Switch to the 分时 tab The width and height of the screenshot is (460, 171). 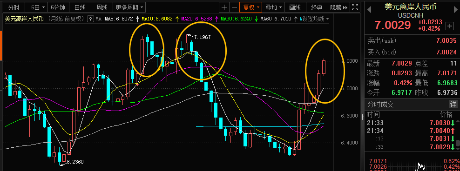pos(14,7)
